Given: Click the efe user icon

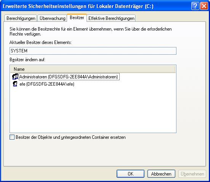Looking at the screenshot, I should [15, 84].
